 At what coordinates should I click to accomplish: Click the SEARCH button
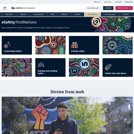click(108, 8)
